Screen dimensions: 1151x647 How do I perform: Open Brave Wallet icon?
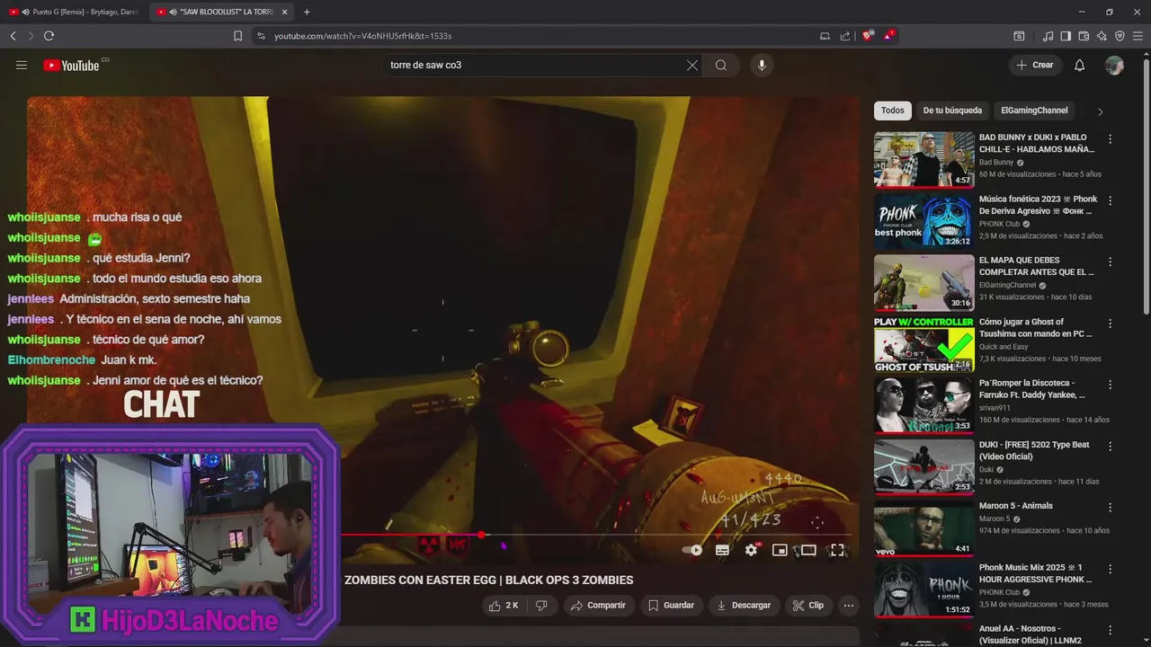click(x=1084, y=36)
